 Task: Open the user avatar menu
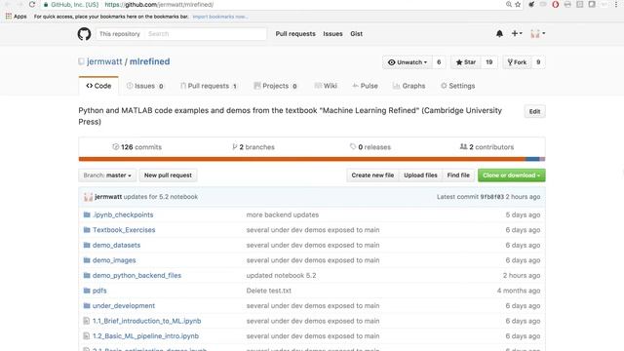537,34
